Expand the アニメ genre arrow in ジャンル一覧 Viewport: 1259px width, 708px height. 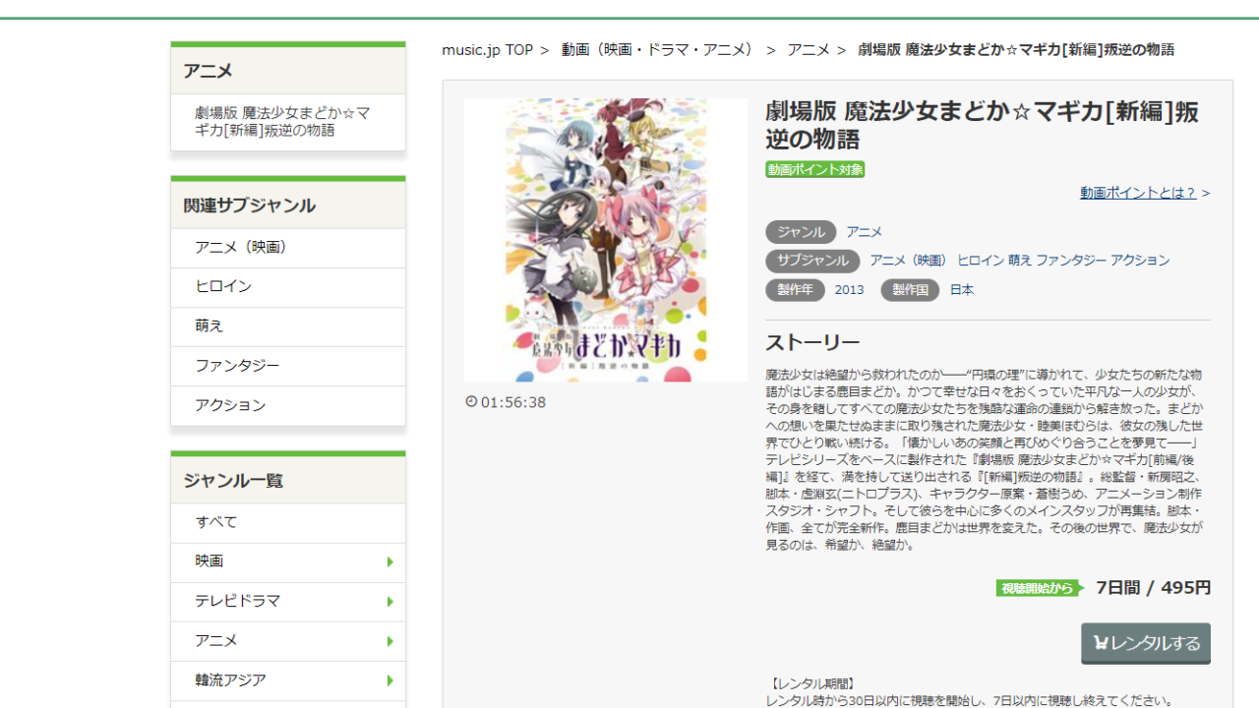[390, 641]
